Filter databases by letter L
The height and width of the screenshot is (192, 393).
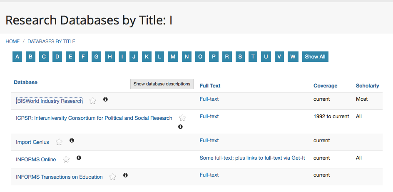[159, 57]
